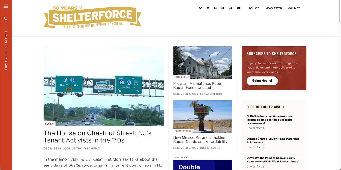Click the Roswell sign article thumbnail
341x170 pixels.
(x=203, y=116)
